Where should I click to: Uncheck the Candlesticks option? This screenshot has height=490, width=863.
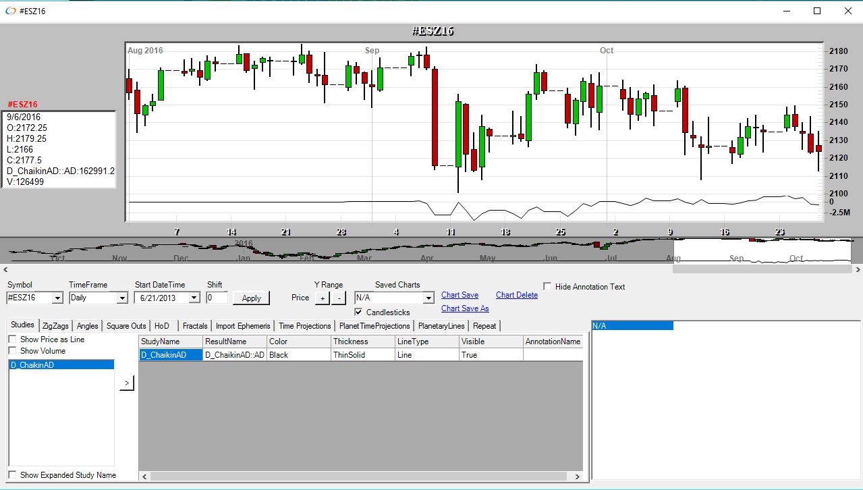click(x=358, y=312)
